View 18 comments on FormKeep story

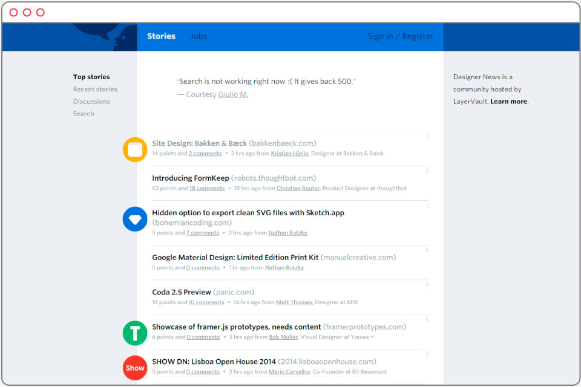point(207,188)
